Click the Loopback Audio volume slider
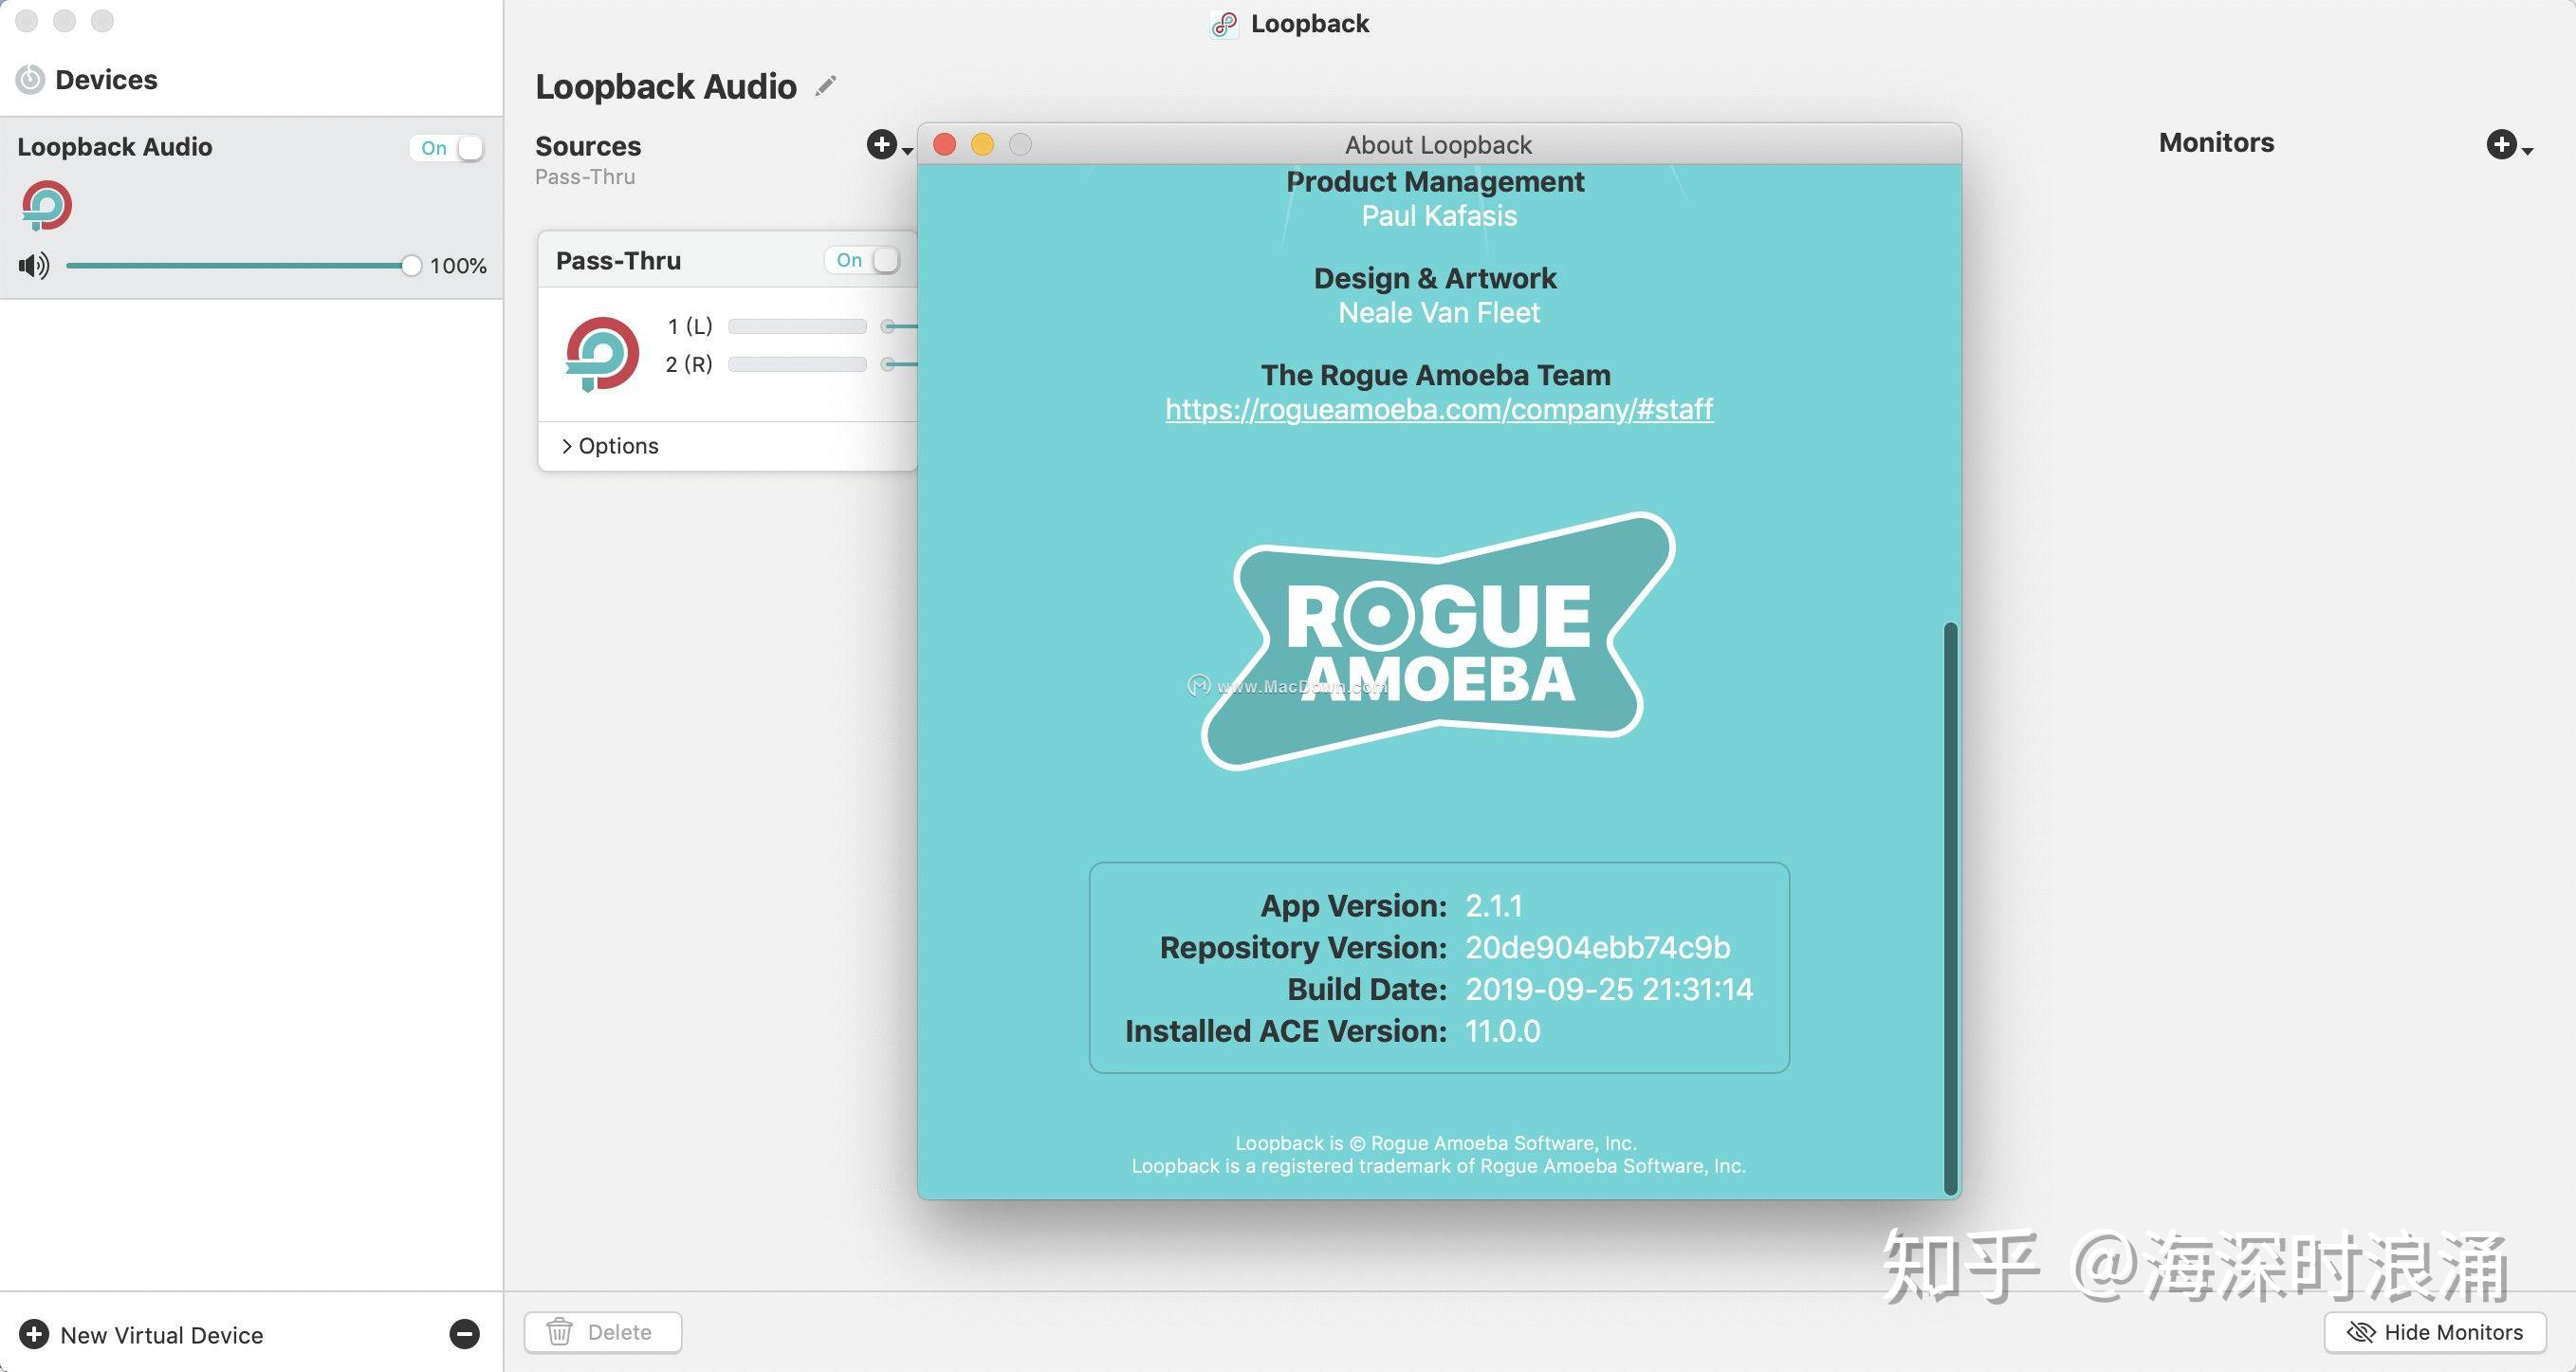The height and width of the screenshot is (1372, 2576). pos(238,267)
